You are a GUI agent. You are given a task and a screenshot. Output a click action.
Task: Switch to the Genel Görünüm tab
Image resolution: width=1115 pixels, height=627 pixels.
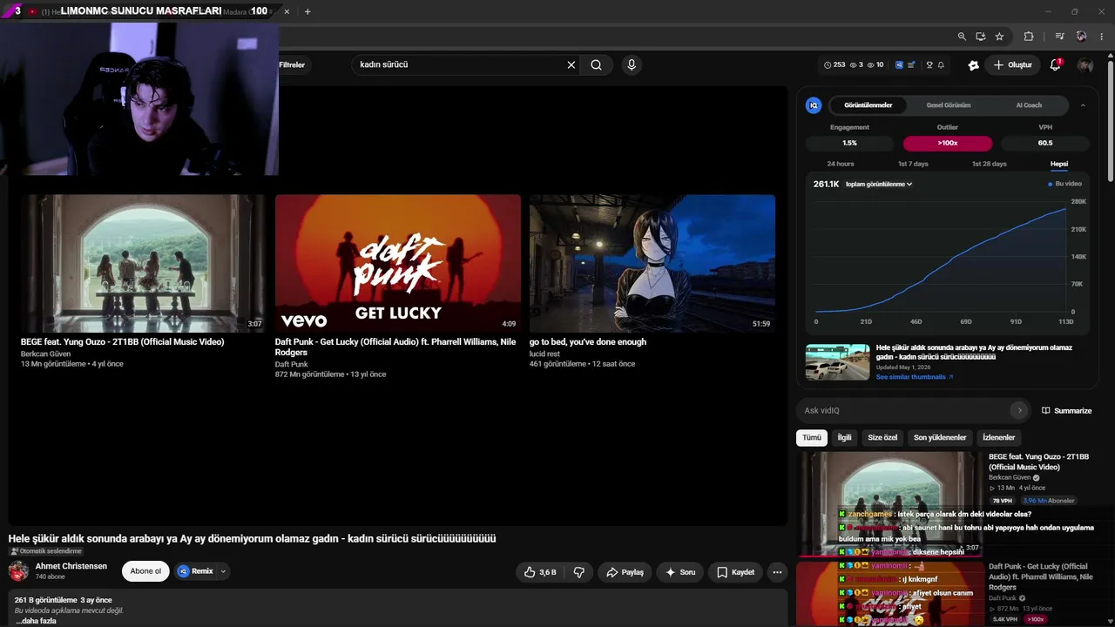coord(949,105)
